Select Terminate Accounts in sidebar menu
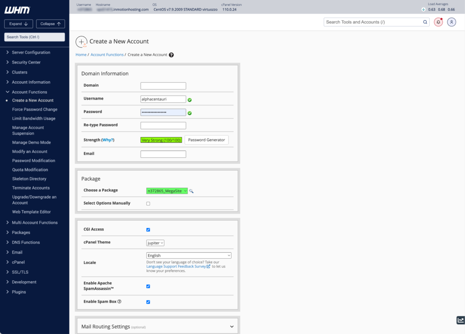 pyautogui.click(x=31, y=188)
